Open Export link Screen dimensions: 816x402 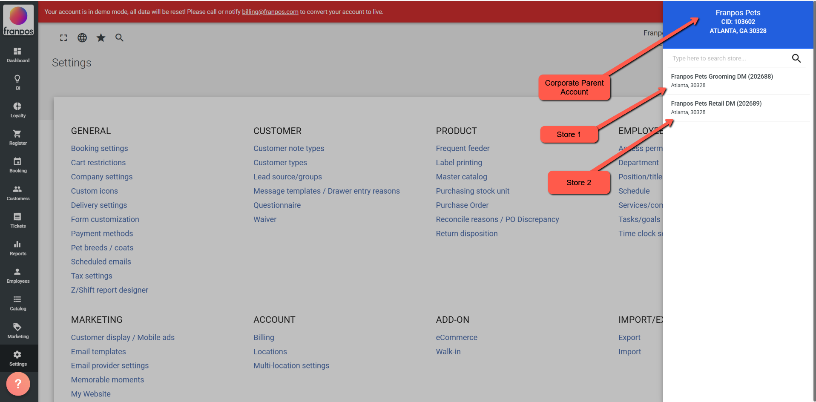point(629,337)
